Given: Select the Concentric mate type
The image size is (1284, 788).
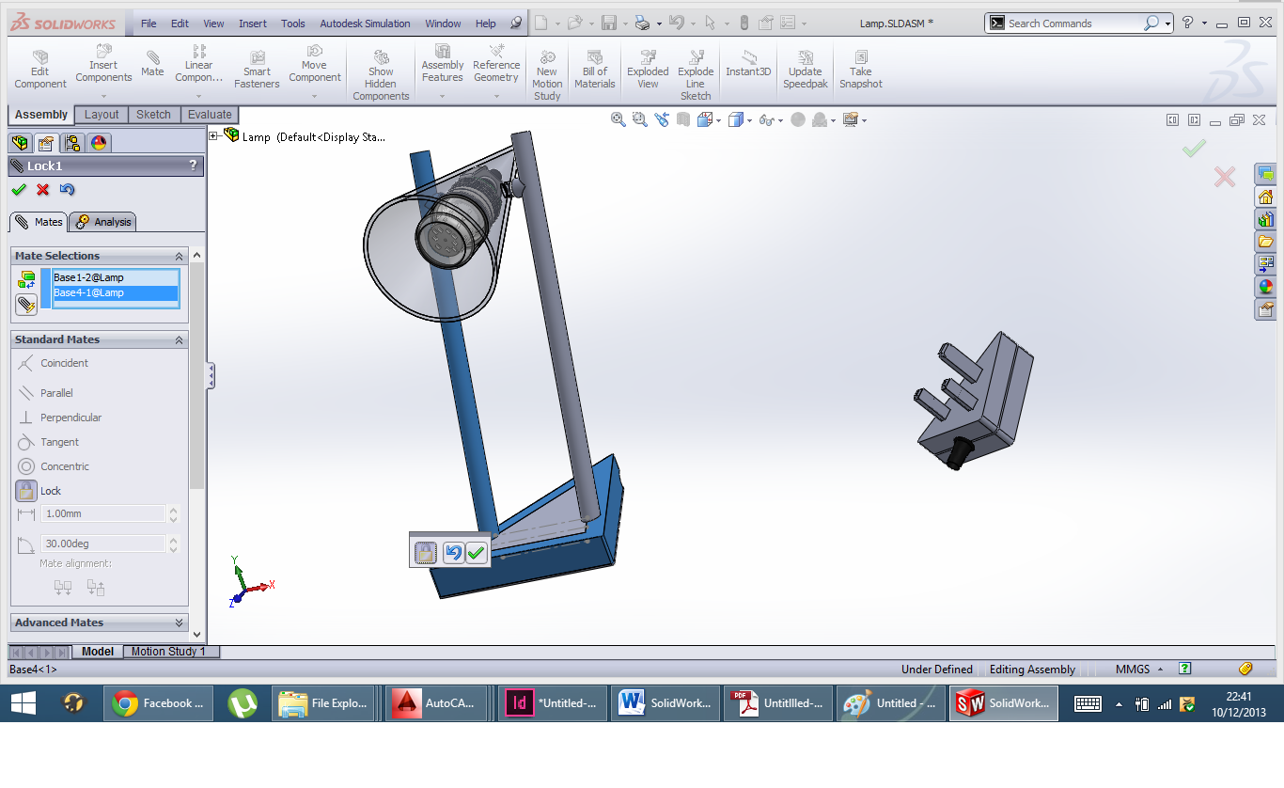Looking at the screenshot, I should (x=26, y=466).
